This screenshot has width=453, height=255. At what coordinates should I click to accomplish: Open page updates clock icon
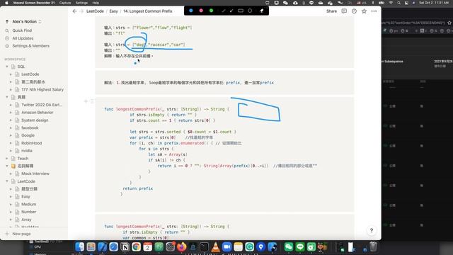pyautogui.click(x=354, y=11)
